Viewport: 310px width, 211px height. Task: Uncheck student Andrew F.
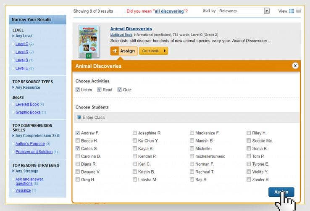pyautogui.click(x=77, y=133)
